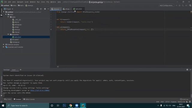Hide the terminal panel with minus icon
Image resolution: width=192 pixels, height=108 pixels.
tap(190, 70)
